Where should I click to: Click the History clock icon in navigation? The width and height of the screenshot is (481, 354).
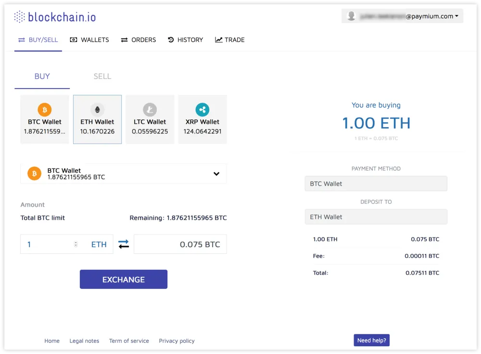tap(171, 39)
